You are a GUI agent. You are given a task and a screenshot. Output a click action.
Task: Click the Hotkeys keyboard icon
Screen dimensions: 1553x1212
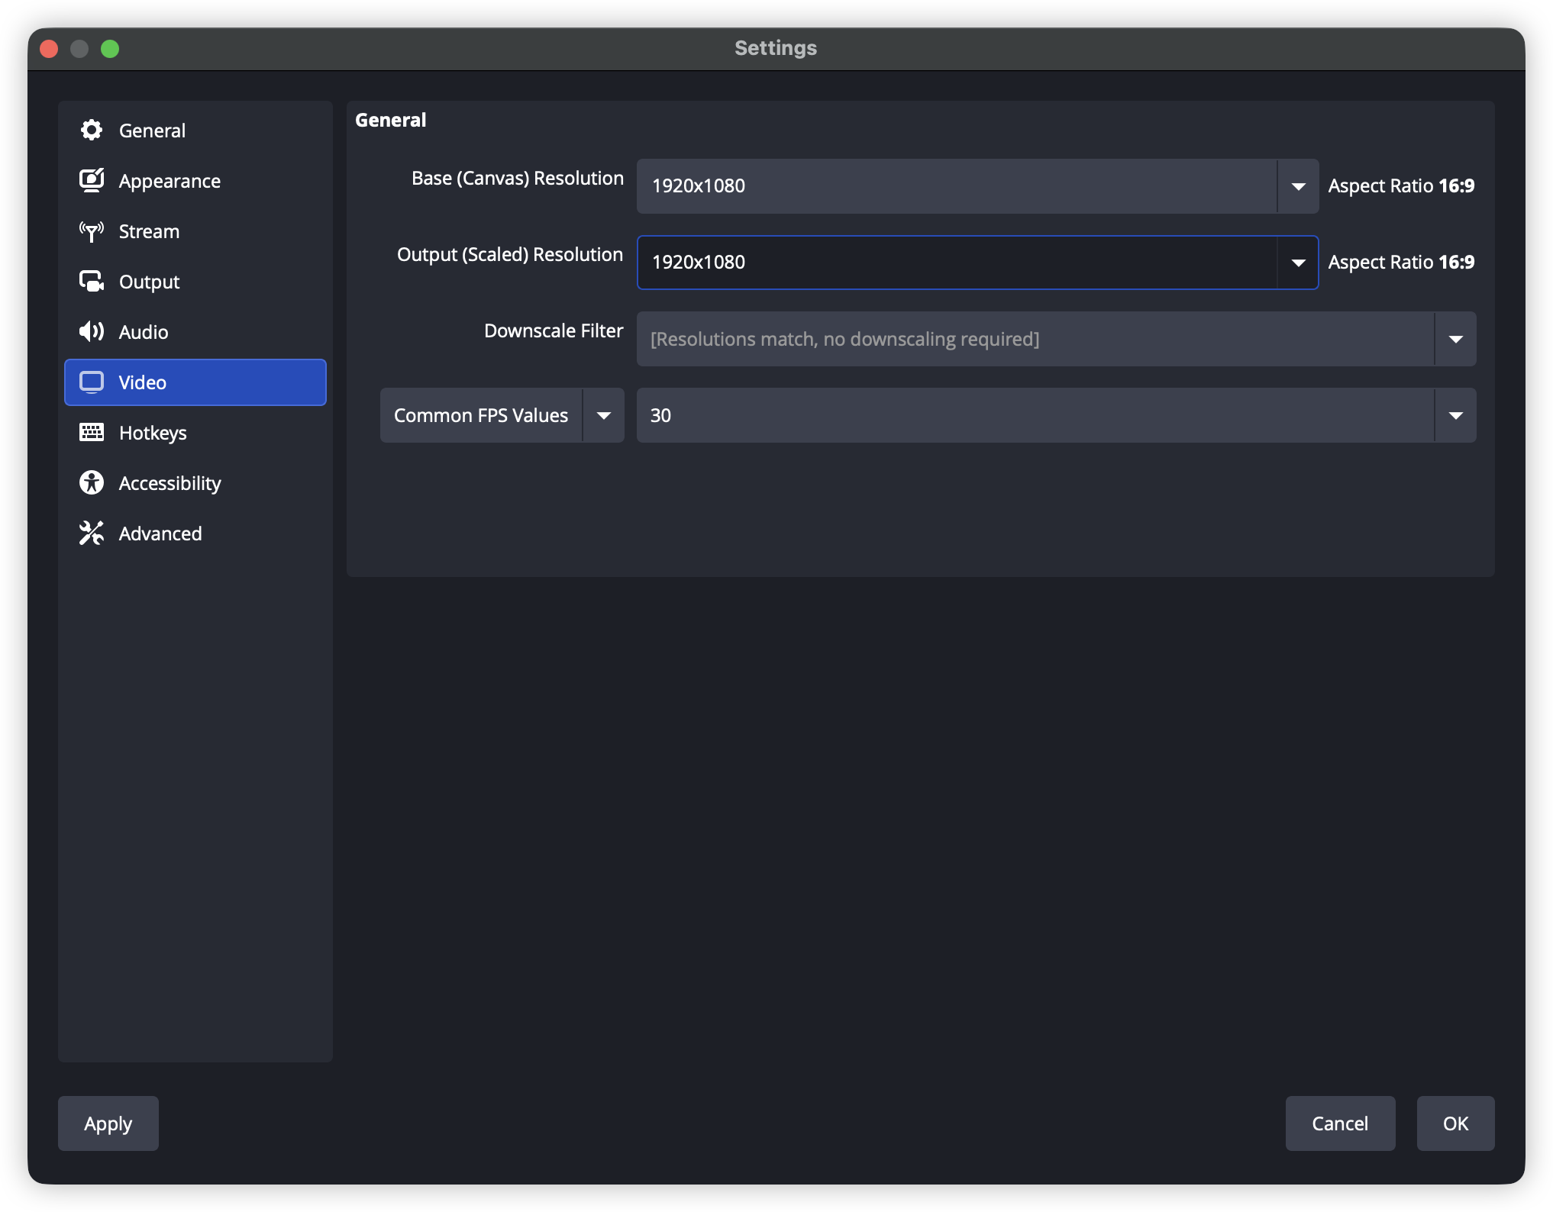pyautogui.click(x=92, y=433)
